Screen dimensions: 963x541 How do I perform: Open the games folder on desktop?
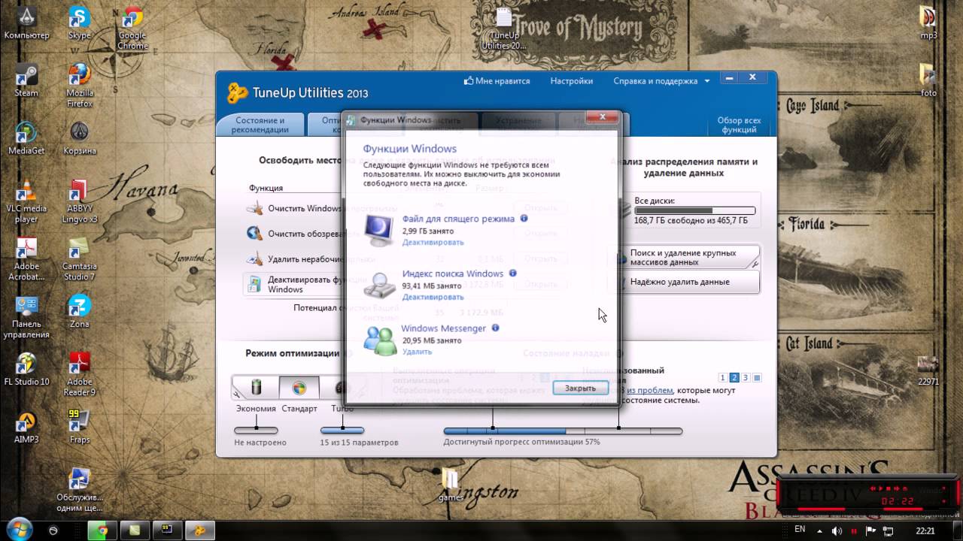pyautogui.click(x=451, y=485)
